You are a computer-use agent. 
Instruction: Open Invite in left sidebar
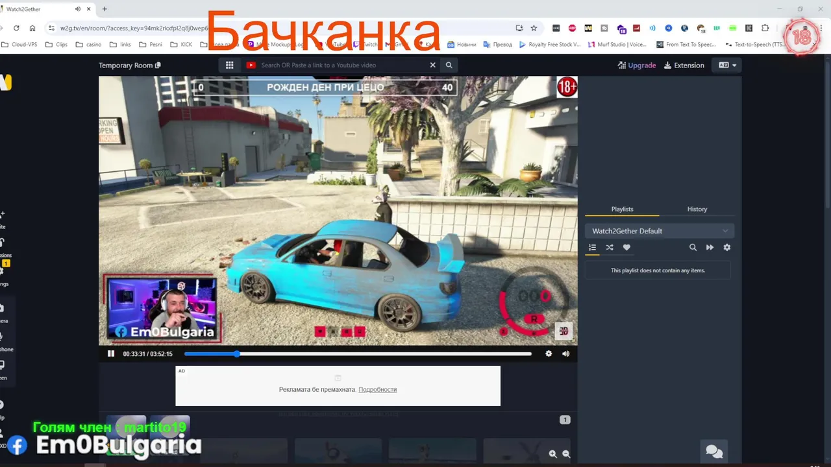point(3,219)
